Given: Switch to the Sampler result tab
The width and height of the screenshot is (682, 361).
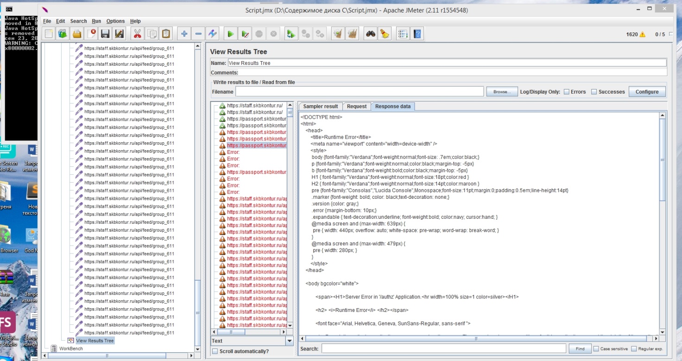Looking at the screenshot, I should [x=321, y=106].
